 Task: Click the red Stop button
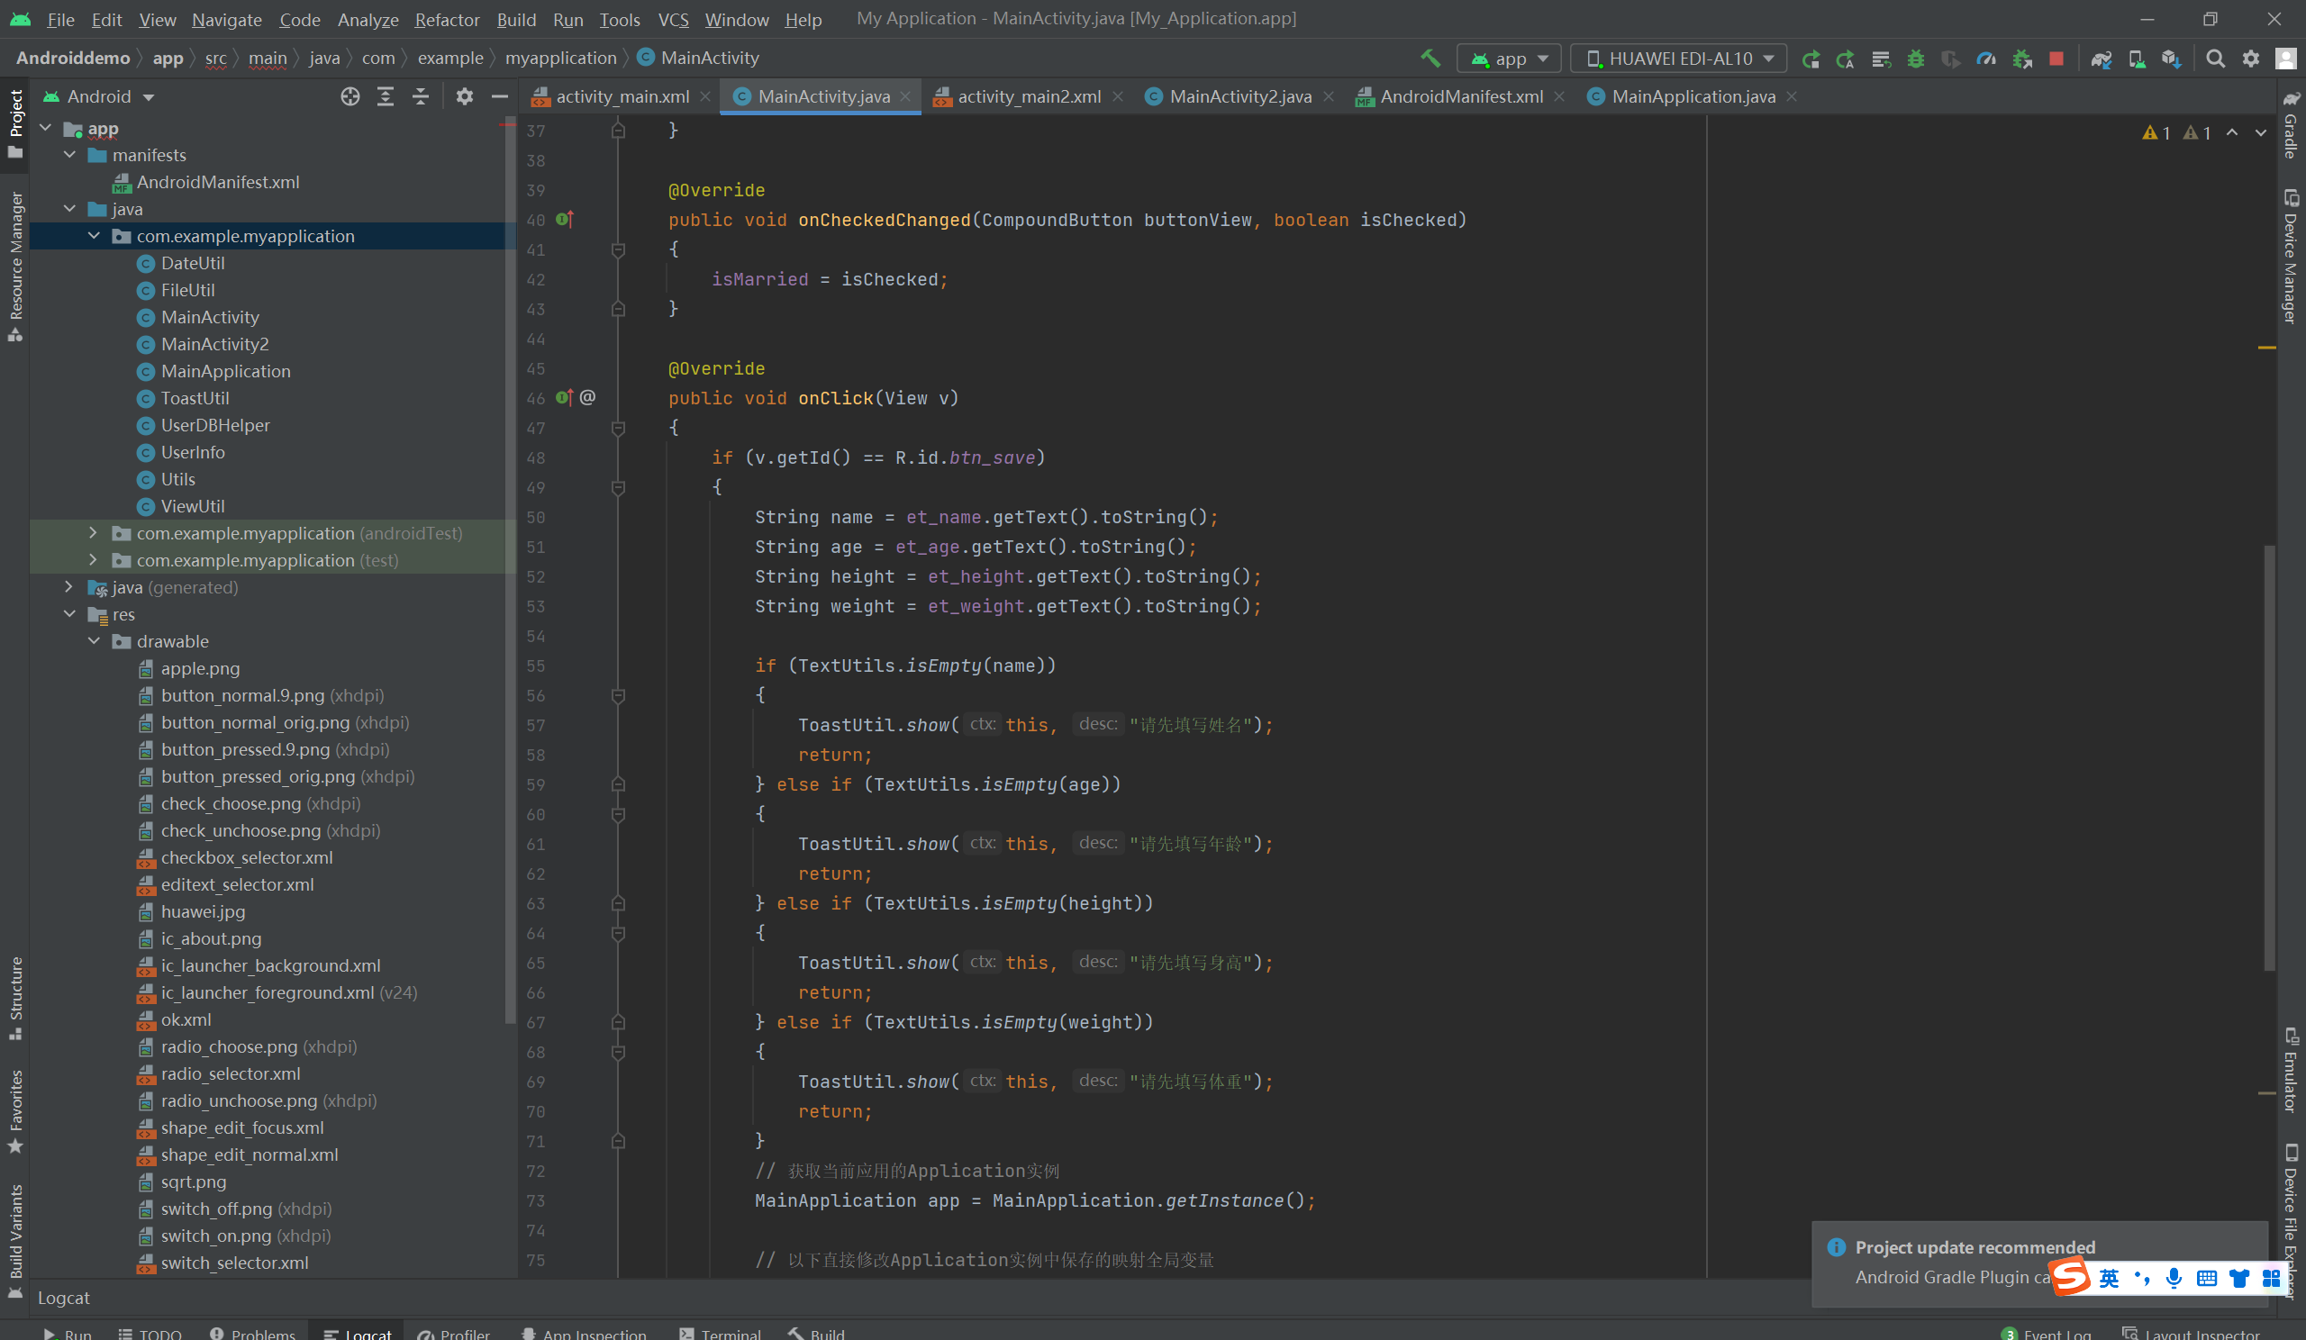pyautogui.click(x=2056, y=59)
